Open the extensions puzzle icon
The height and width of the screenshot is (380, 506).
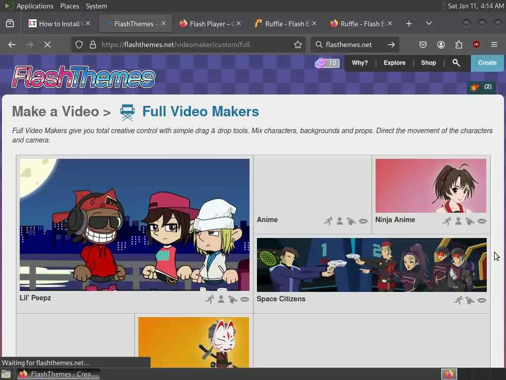pyautogui.click(x=459, y=45)
